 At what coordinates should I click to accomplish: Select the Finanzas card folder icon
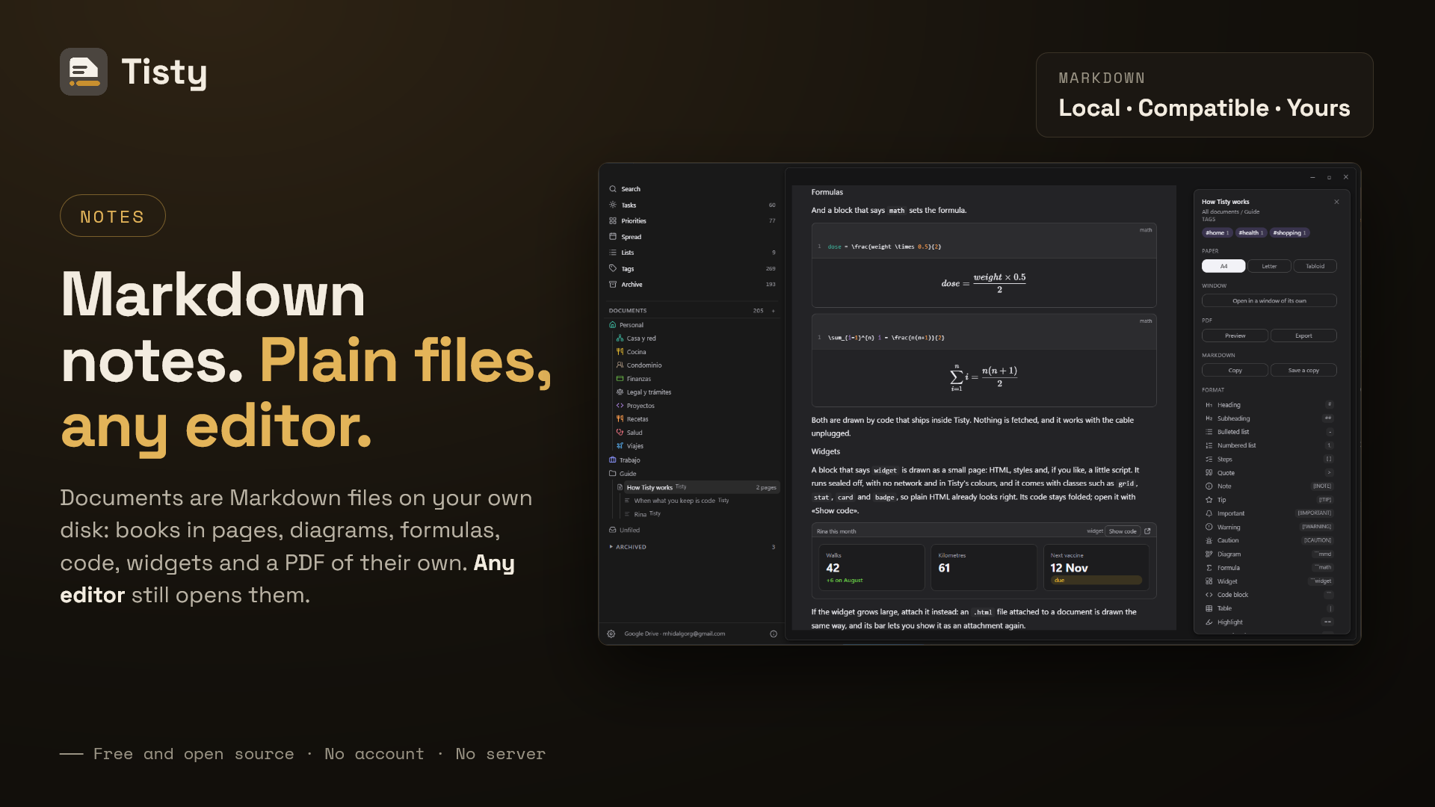pos(620,379)
